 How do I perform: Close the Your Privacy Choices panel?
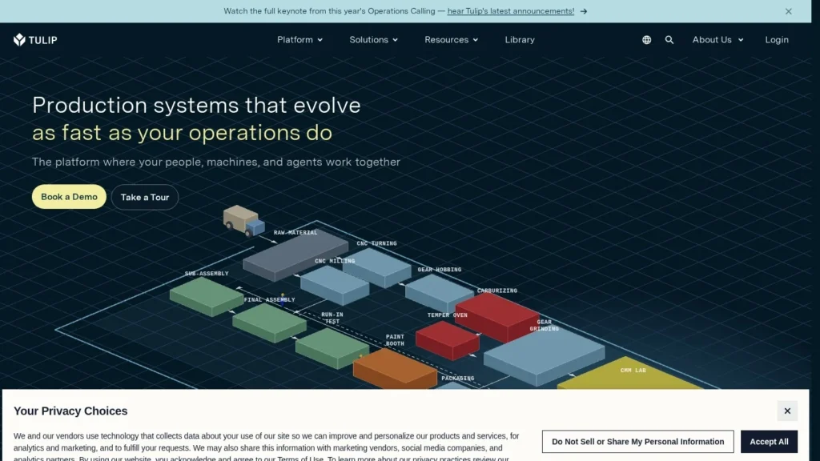pyautogui.click(x=786, y=411)
